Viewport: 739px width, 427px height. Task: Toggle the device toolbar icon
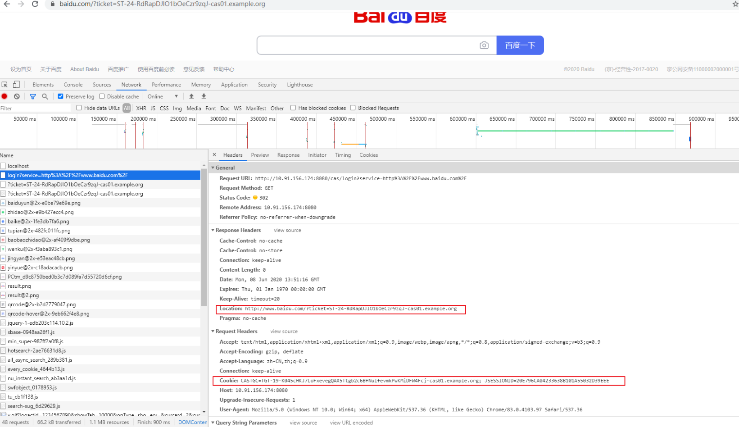[16, 85]
